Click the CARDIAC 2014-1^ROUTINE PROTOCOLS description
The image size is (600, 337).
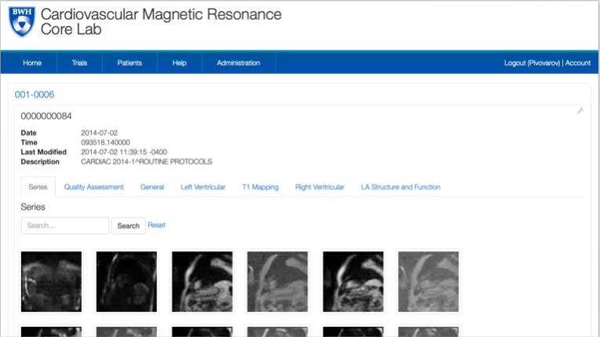click(x=147, y=162)
